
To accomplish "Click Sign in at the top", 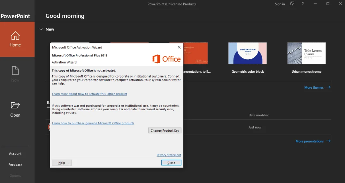I will tap(280, 4).
